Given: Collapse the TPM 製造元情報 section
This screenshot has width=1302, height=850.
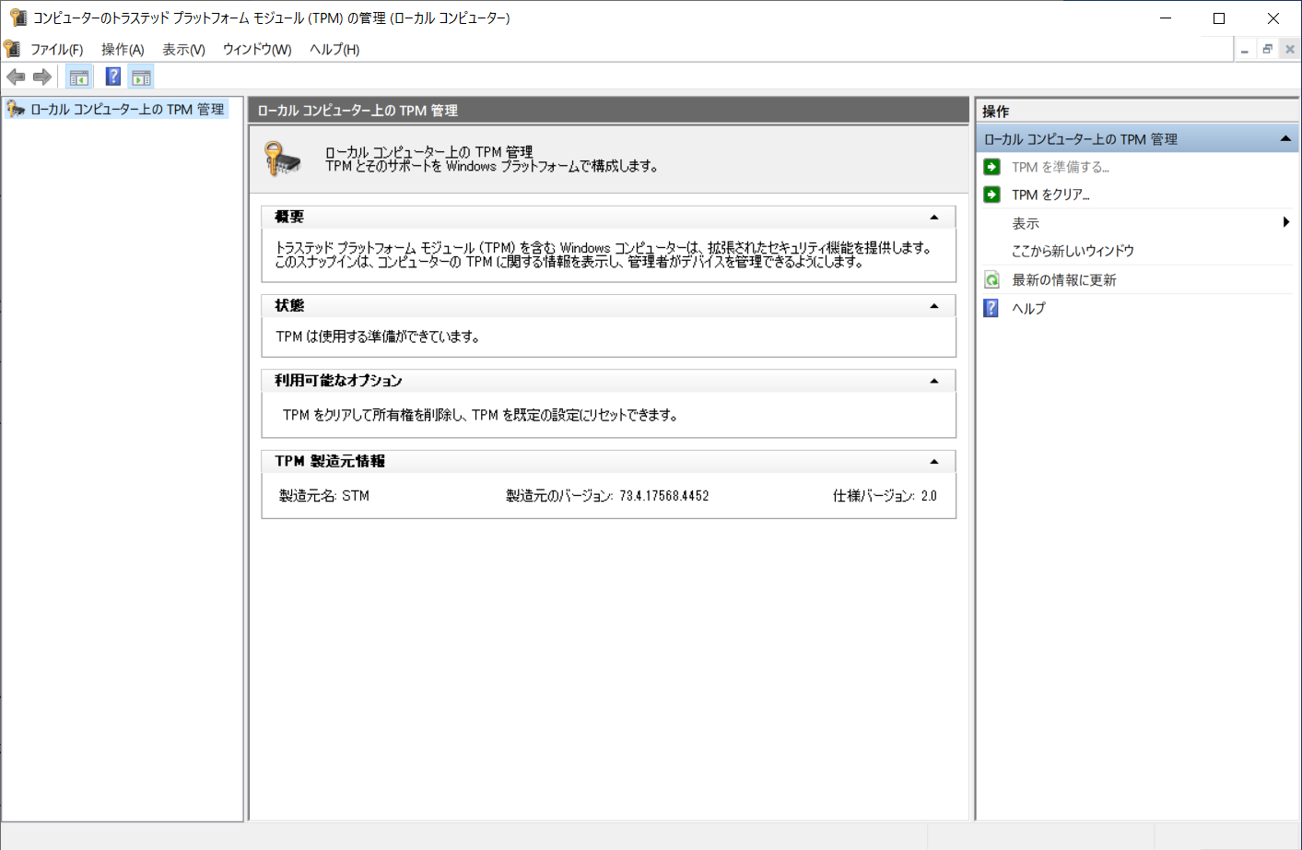Looking at the screenshot, I should (934, 462).
